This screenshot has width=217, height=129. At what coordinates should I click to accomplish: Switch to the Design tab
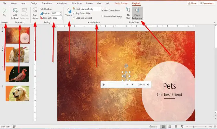34,3
